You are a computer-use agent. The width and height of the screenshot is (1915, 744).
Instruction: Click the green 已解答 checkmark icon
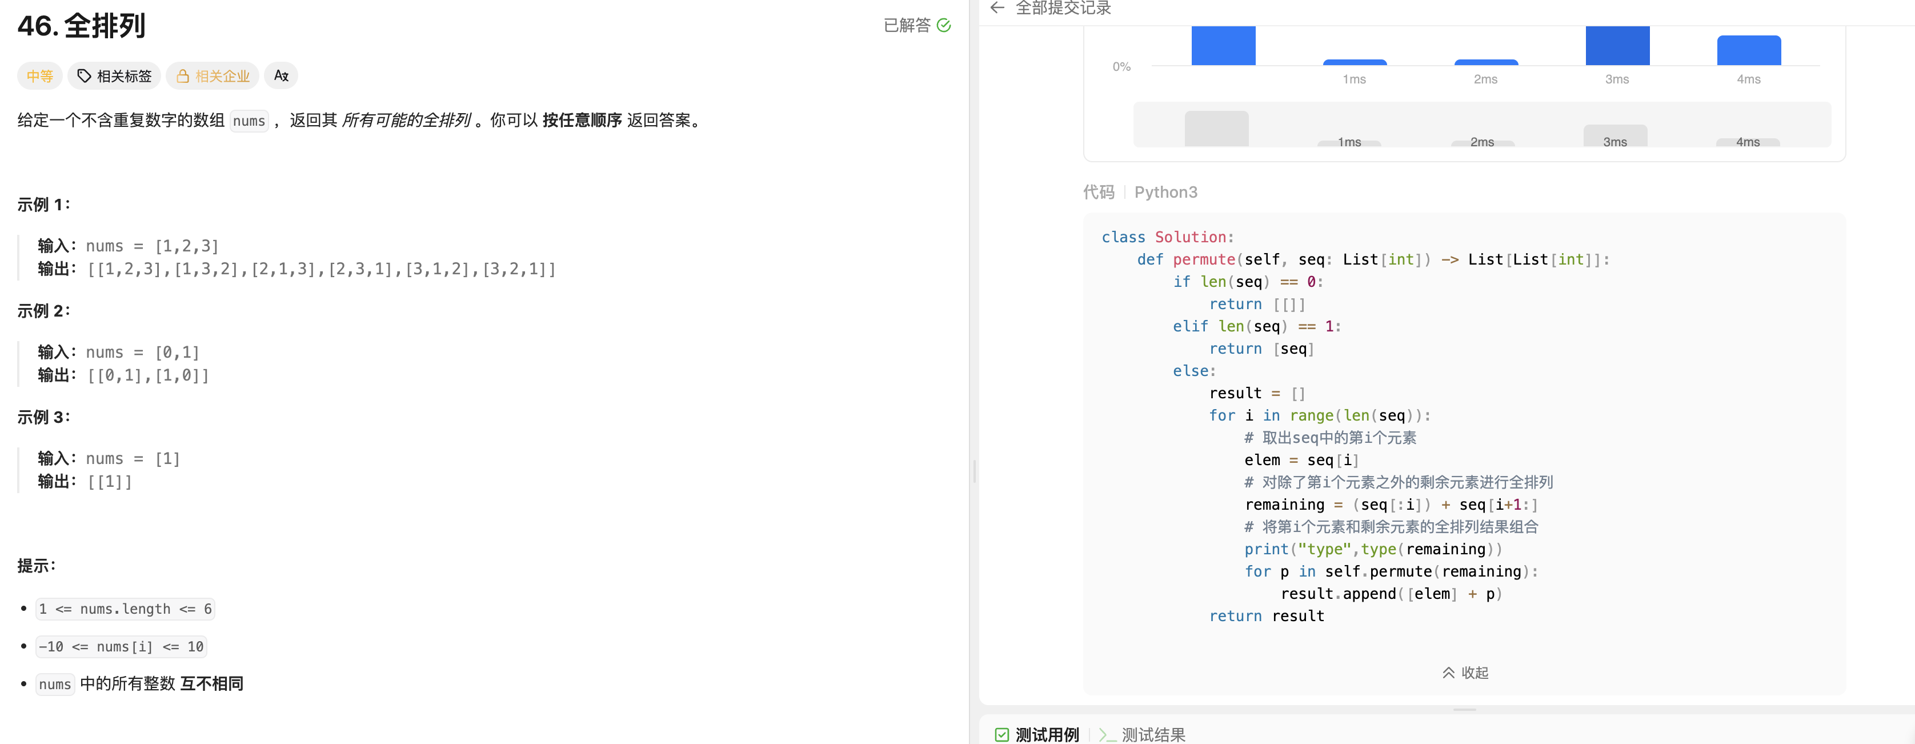(943, 25)
